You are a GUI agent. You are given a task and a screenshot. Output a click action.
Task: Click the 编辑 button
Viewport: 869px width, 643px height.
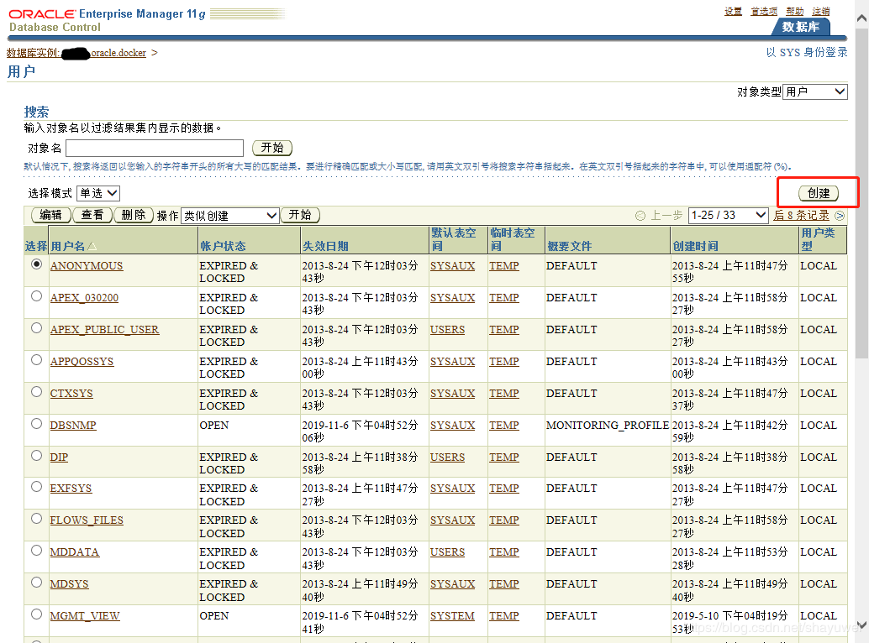click(x=51, y=215)
